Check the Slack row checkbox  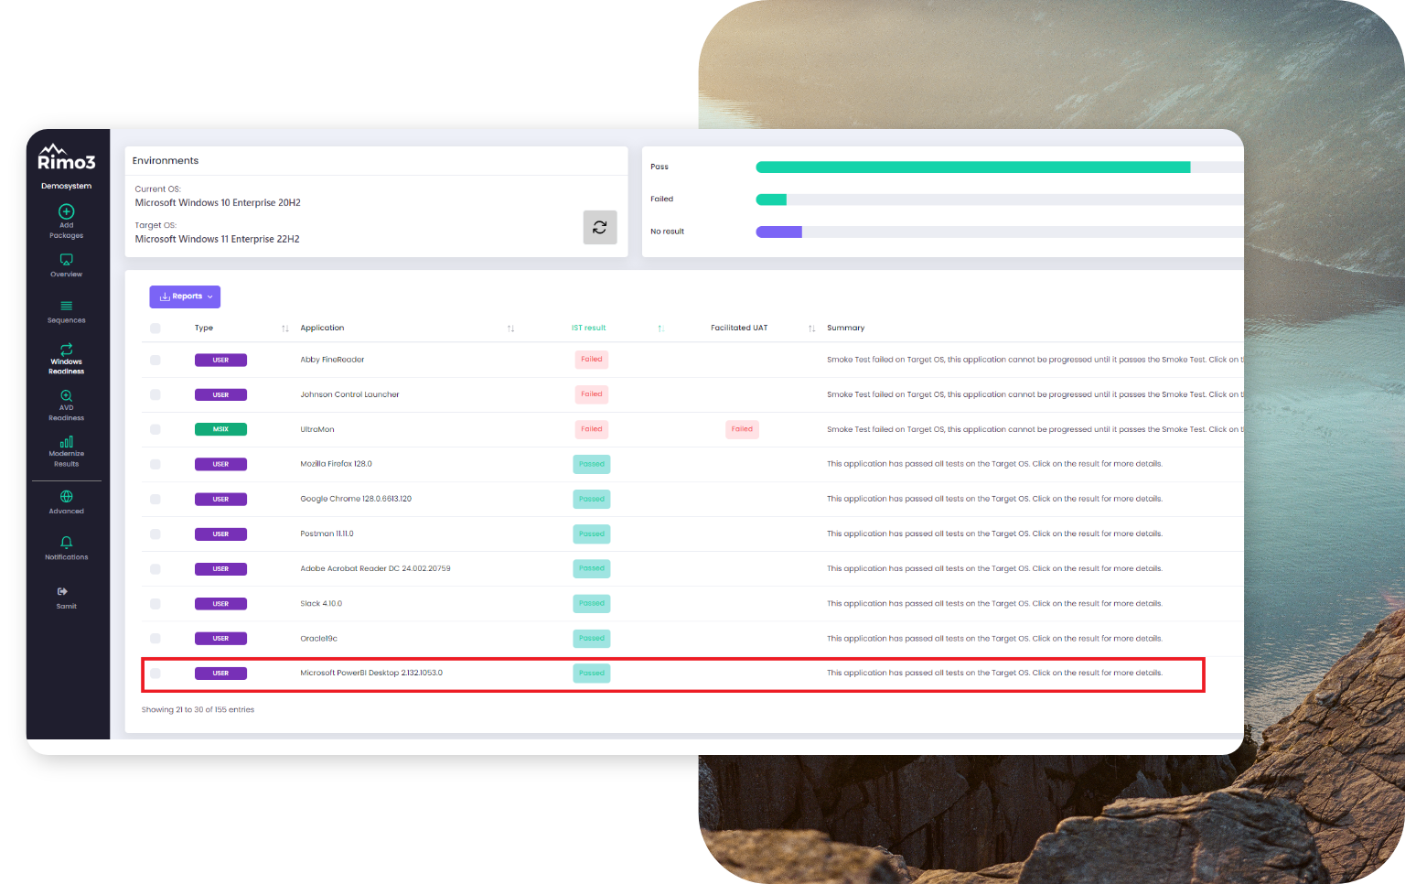click(156, 603)
